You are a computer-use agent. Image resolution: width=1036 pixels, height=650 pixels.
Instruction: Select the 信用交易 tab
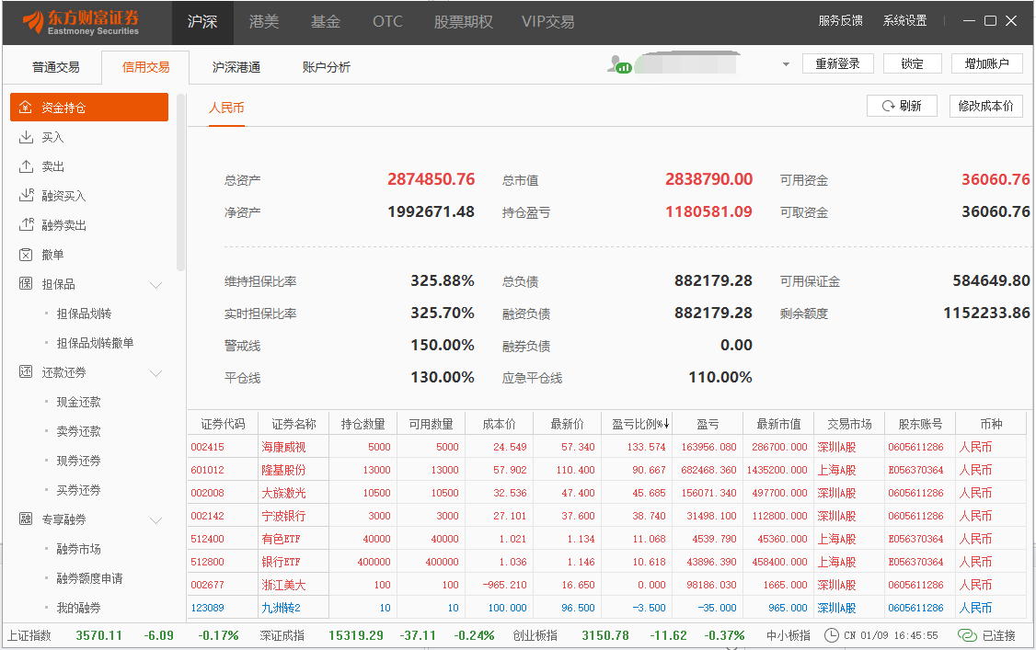tap(145, 66)
